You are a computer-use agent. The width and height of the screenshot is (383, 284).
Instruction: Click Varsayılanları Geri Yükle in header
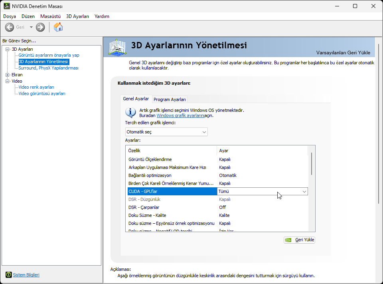343,53
